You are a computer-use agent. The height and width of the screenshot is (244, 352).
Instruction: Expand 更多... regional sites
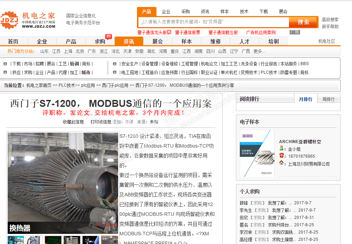coord(259,52)
